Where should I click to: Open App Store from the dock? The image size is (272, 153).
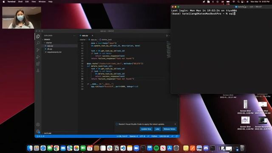(x=170, y=148)
